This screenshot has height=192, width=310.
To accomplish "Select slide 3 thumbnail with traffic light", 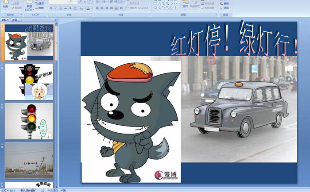I will (x=29, y=121).
